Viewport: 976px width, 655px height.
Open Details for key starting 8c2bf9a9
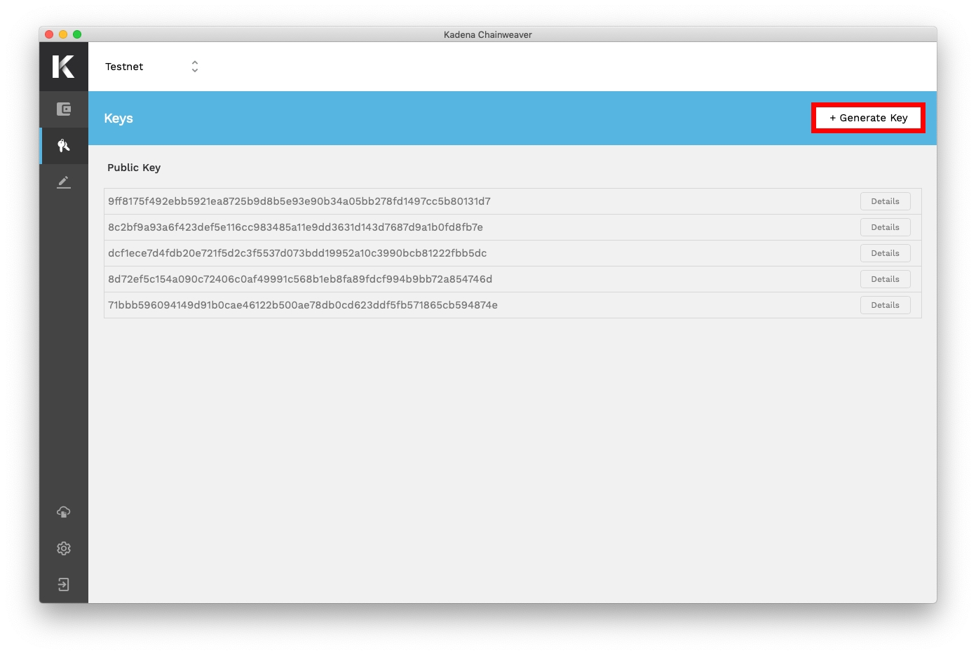[885, 227]
